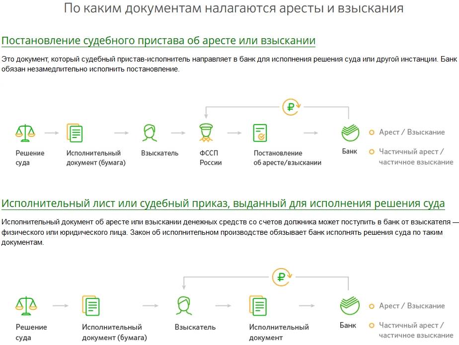Click the ruble refund icon in the bottom diagram
This screenshot has width=459, height=345.
pyautogui.click(x=281, y=277)
